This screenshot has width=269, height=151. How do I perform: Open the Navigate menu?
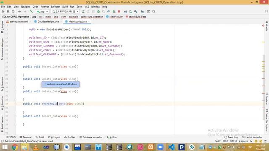click(26, 7)
